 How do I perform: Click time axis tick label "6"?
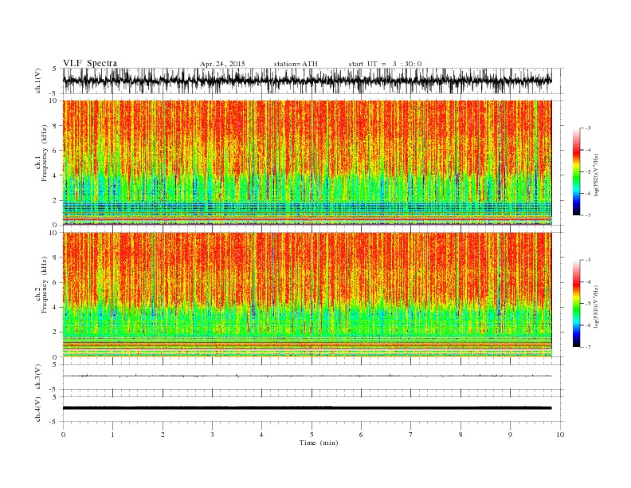(x=361, y=435)
